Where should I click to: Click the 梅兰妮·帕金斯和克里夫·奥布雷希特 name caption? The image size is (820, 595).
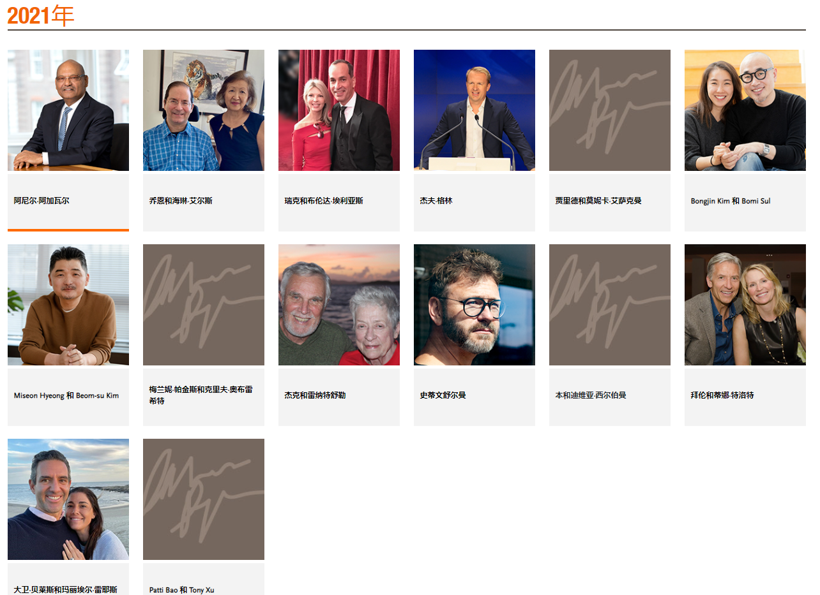201,395
